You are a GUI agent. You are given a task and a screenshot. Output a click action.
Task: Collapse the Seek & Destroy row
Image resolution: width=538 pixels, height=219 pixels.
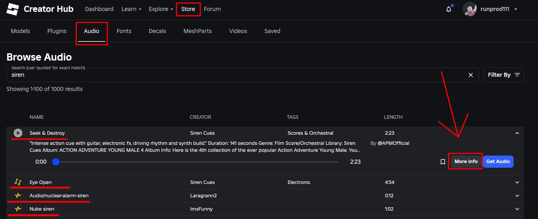click(x=517, y=133)
